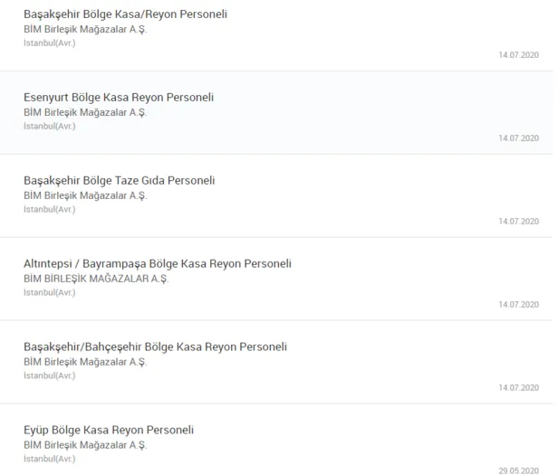Click the 29.05.2020 posting date
Screen dimensions: 558x475
click(518, 470)
